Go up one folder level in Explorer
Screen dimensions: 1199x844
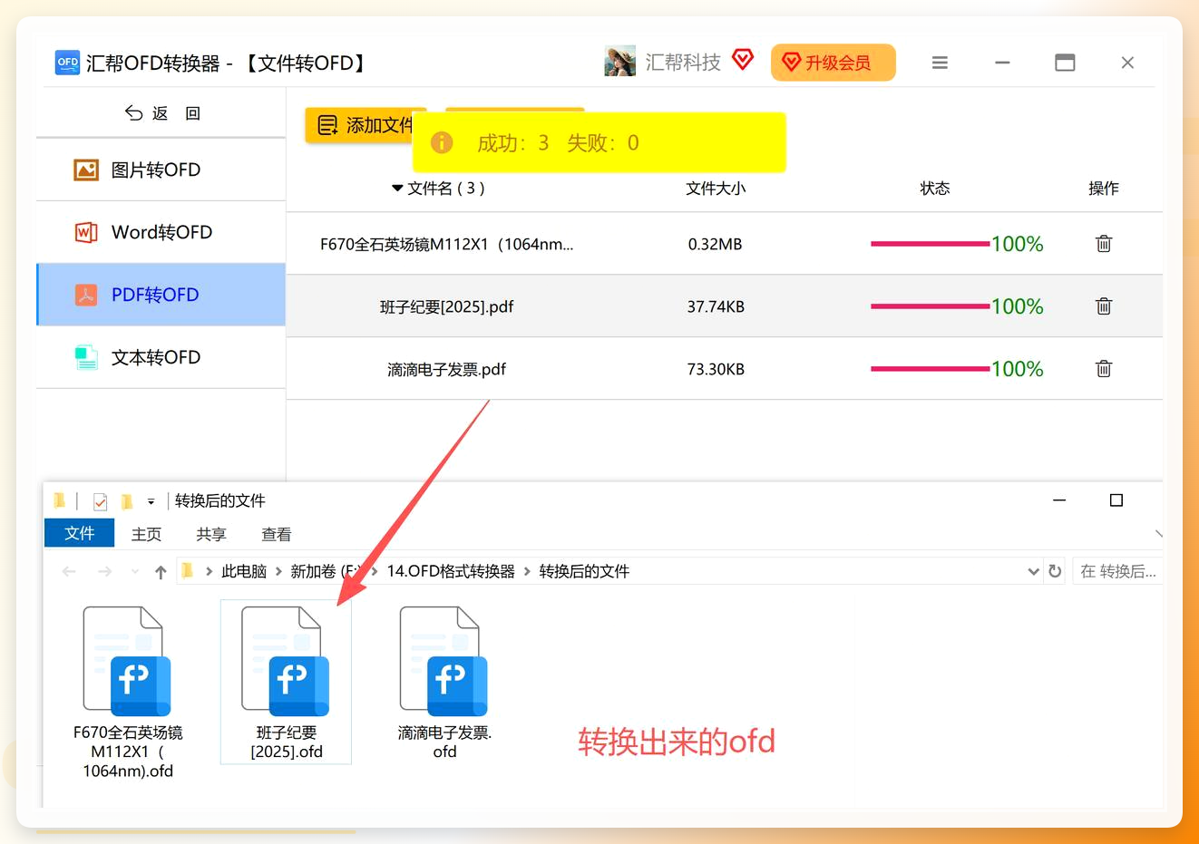coord(161,571)
